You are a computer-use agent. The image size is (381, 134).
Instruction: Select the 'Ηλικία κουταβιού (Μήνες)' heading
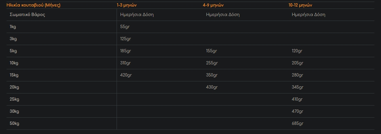click(34, 5)
